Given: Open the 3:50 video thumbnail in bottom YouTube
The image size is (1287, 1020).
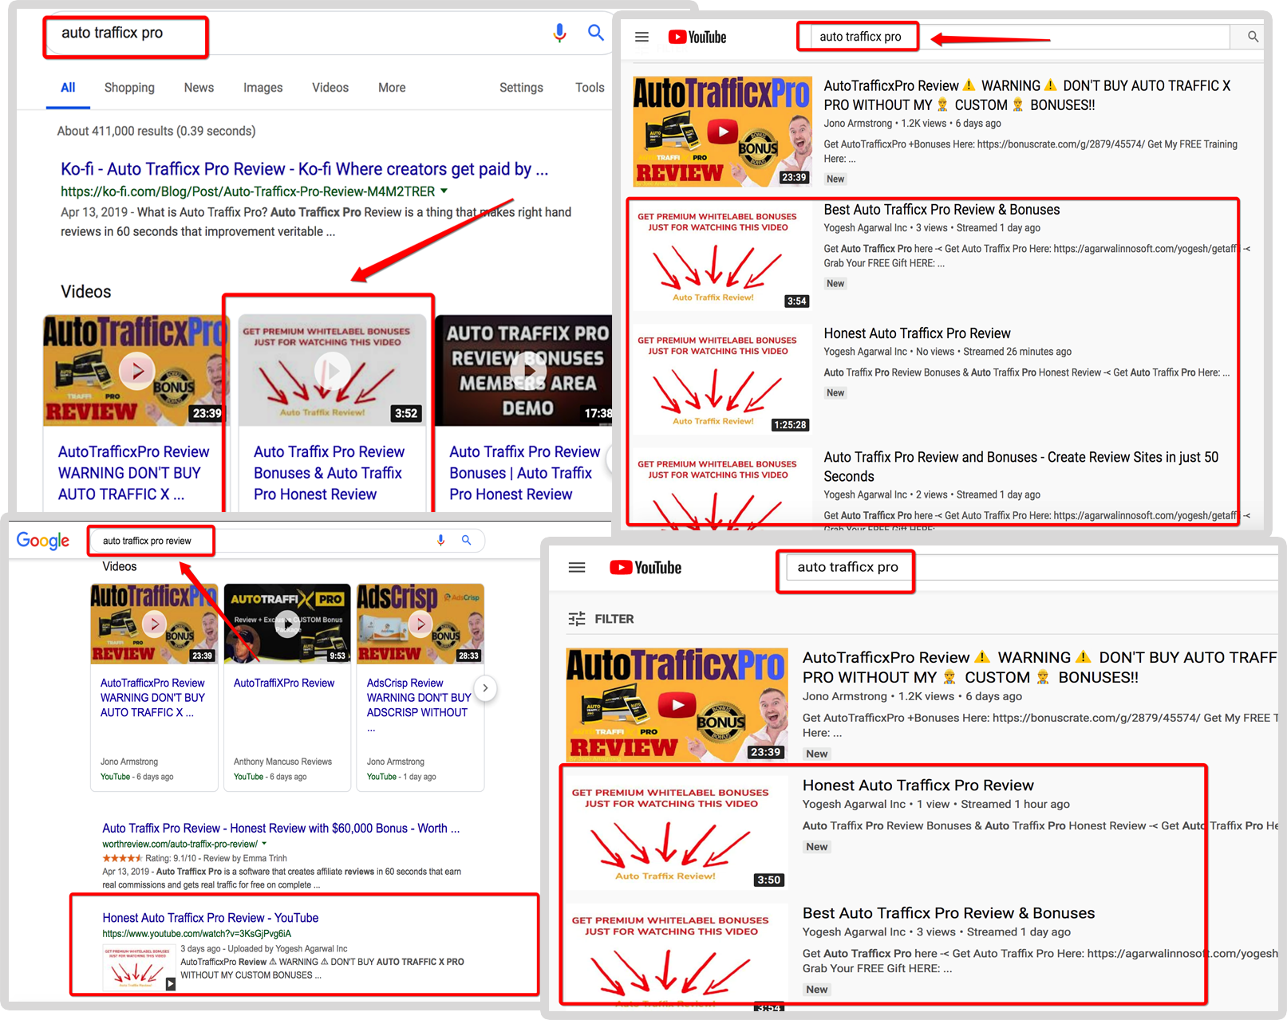Looking at the screenshot, I should pos(677,833).
